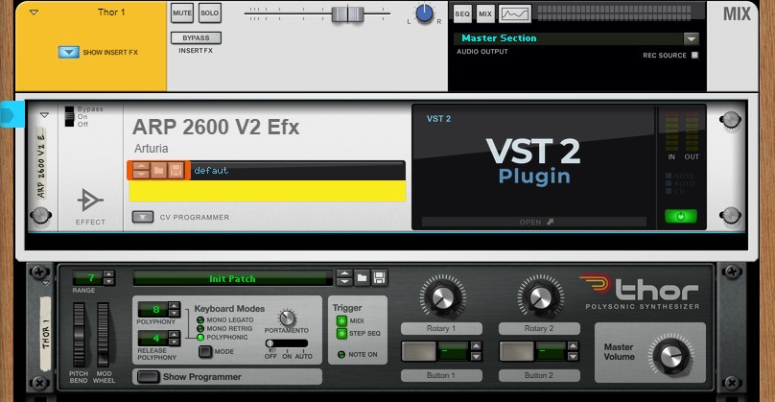The image size is (775, 402).
Task: Click the ARP 2600 V2 E... tape label
Action: (x=41, y=163)
